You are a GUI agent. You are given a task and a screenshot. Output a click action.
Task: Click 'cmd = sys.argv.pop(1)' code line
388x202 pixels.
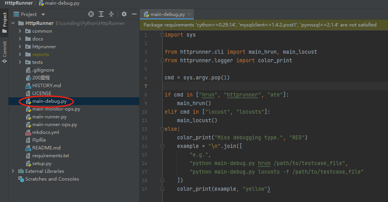click(x=197, y=78)
